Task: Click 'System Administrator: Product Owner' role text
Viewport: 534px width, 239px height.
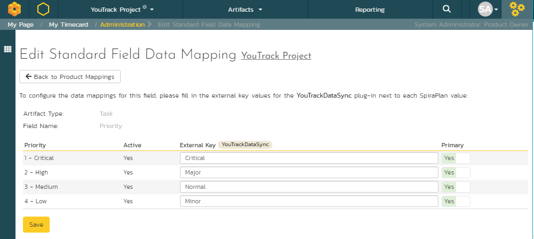Action: pos(472,25)
